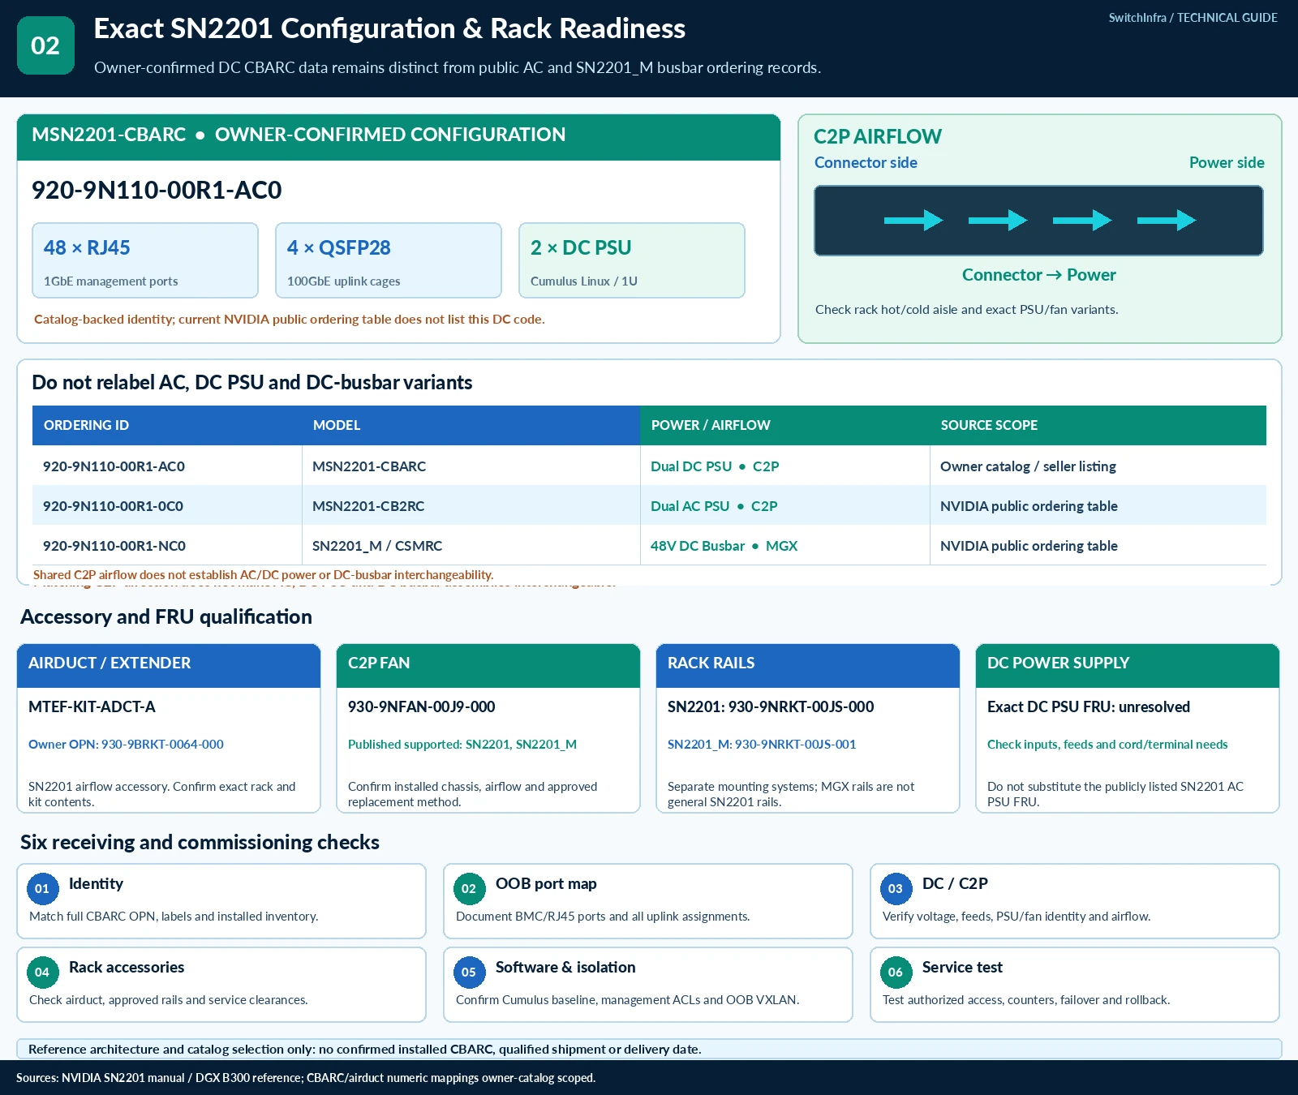1298x1095 pixels.
Task: Click the Sources footer line
Action: point(306,1078)
